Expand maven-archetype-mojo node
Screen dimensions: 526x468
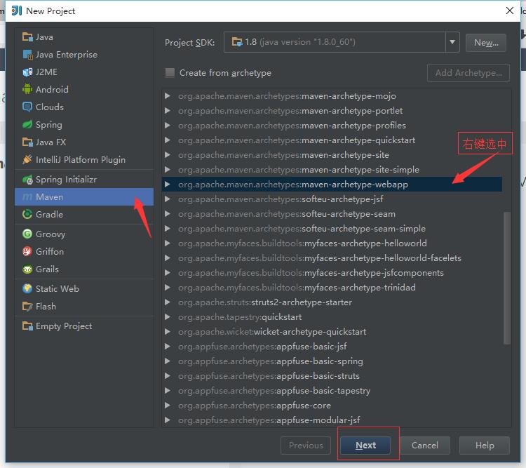(x=168, y=96)
